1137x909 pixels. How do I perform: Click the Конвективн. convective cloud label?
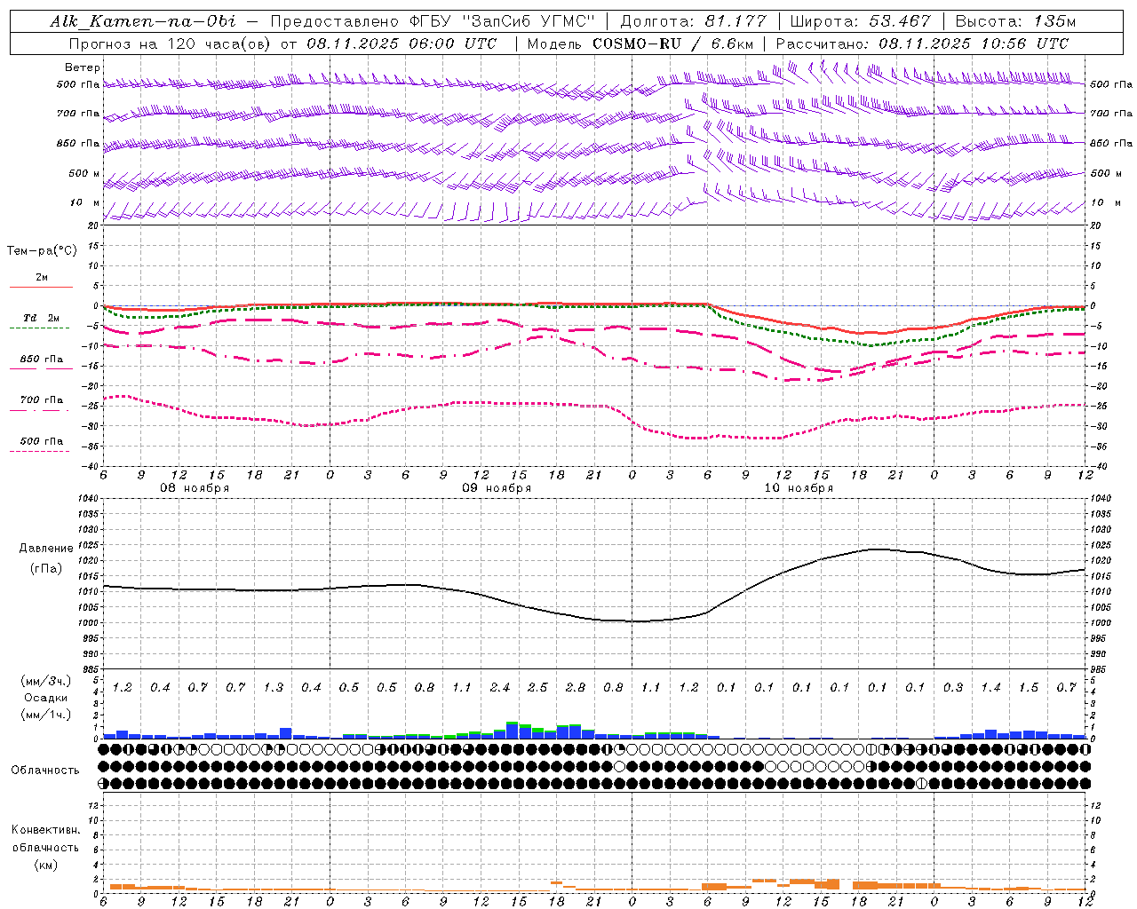(45, 830)
